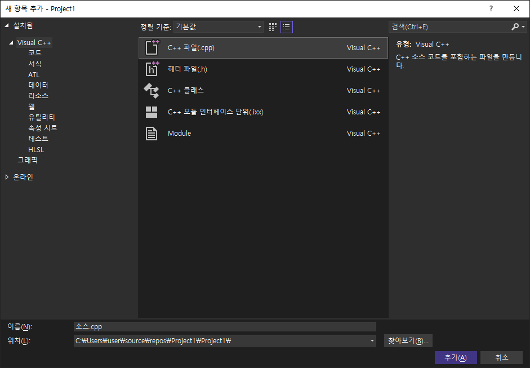Choose the C++ 모듈 인터페이스 단위(.ixx) name
The image size is (530, 368).
215,112
